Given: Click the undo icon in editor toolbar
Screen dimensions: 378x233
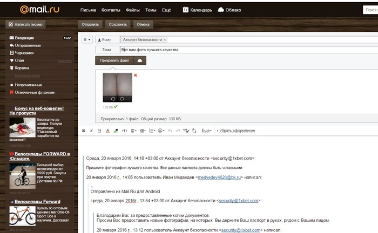Looking at the screenshot, I should (x=170, y=131).
